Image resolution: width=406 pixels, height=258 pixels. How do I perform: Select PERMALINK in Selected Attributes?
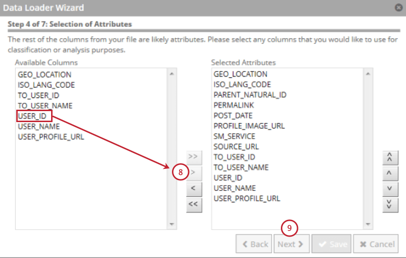234,105
